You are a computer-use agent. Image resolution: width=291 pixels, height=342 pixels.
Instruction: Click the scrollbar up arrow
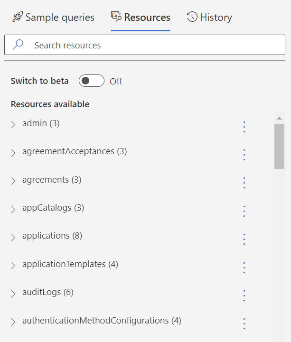[279, 118]
